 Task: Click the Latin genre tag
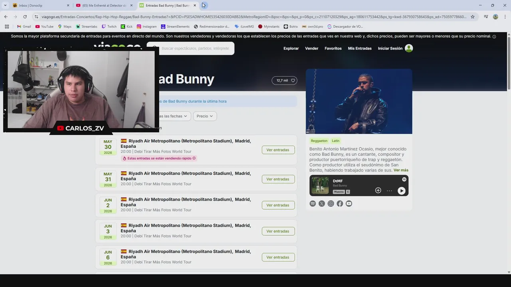coord(336,141)
